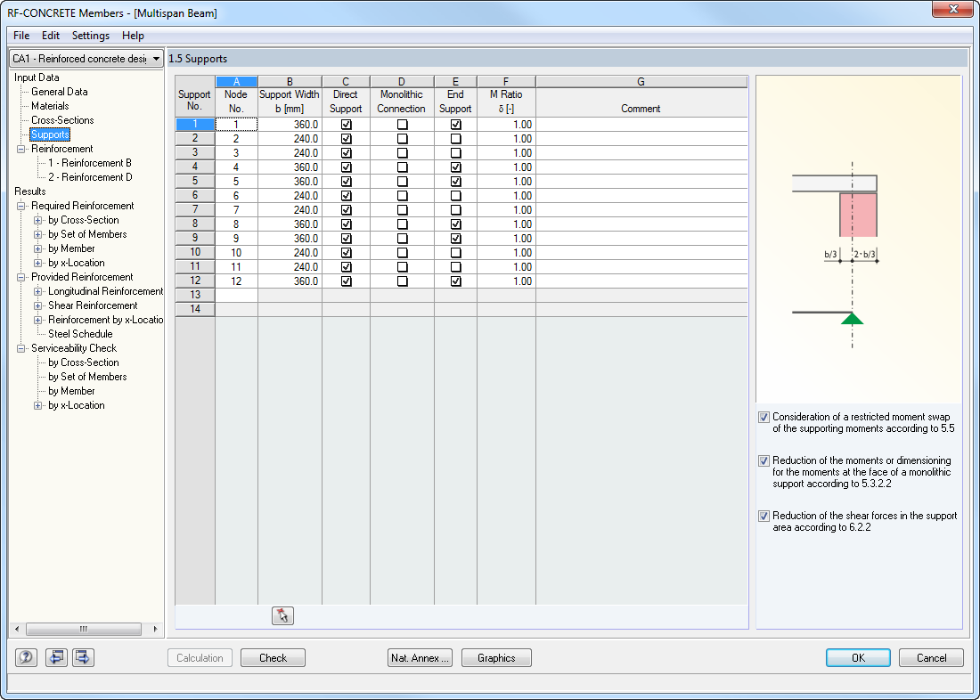
Task: Toggle consideration of restricted moment swap option
Action: coord(764,417)
